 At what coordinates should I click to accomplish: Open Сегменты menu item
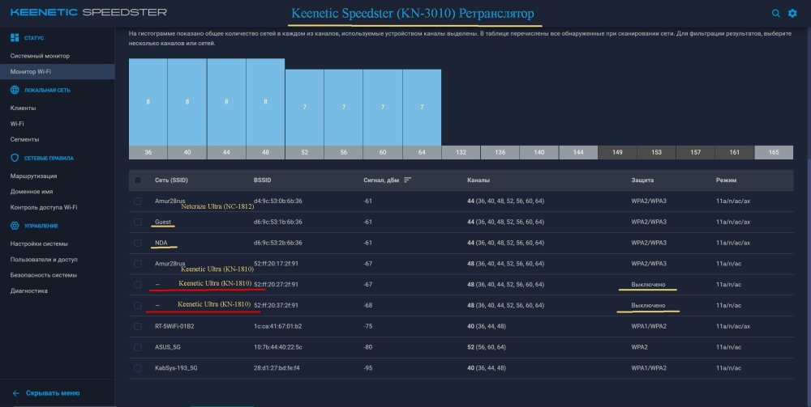[x=25, y=139]
